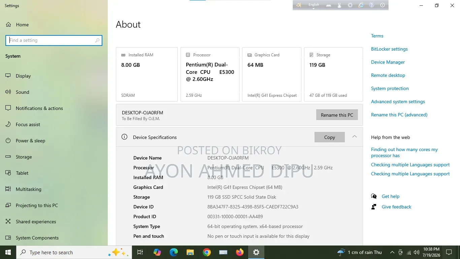This screenshot has height=259, width=460.
Task: Click the Settings gear on taskbar
Action: [x=256, y=252]
